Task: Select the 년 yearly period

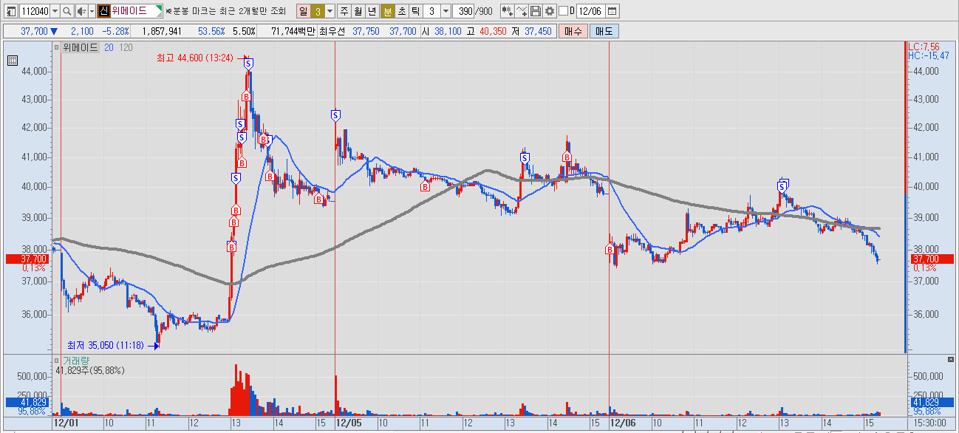Action: pyautogui.click(x=372, y=11)
